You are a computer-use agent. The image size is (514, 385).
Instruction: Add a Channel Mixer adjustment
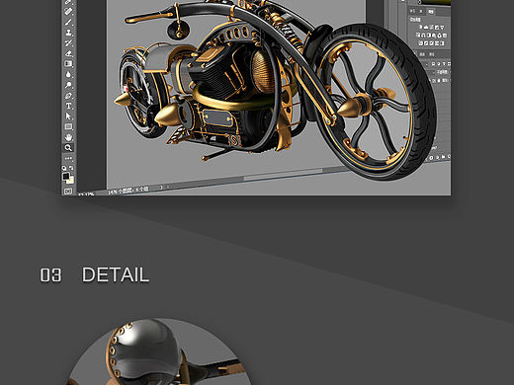click(x=439, y=36)
